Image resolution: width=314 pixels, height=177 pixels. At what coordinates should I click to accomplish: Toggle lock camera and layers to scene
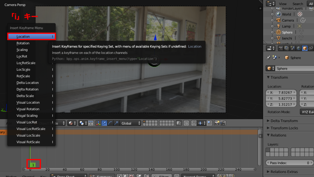tap(179, 123)
